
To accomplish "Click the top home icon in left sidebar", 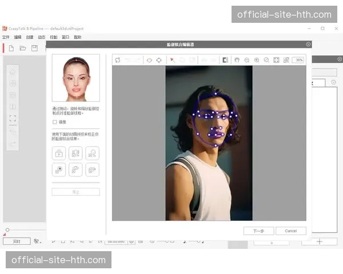I will (13, 71).
